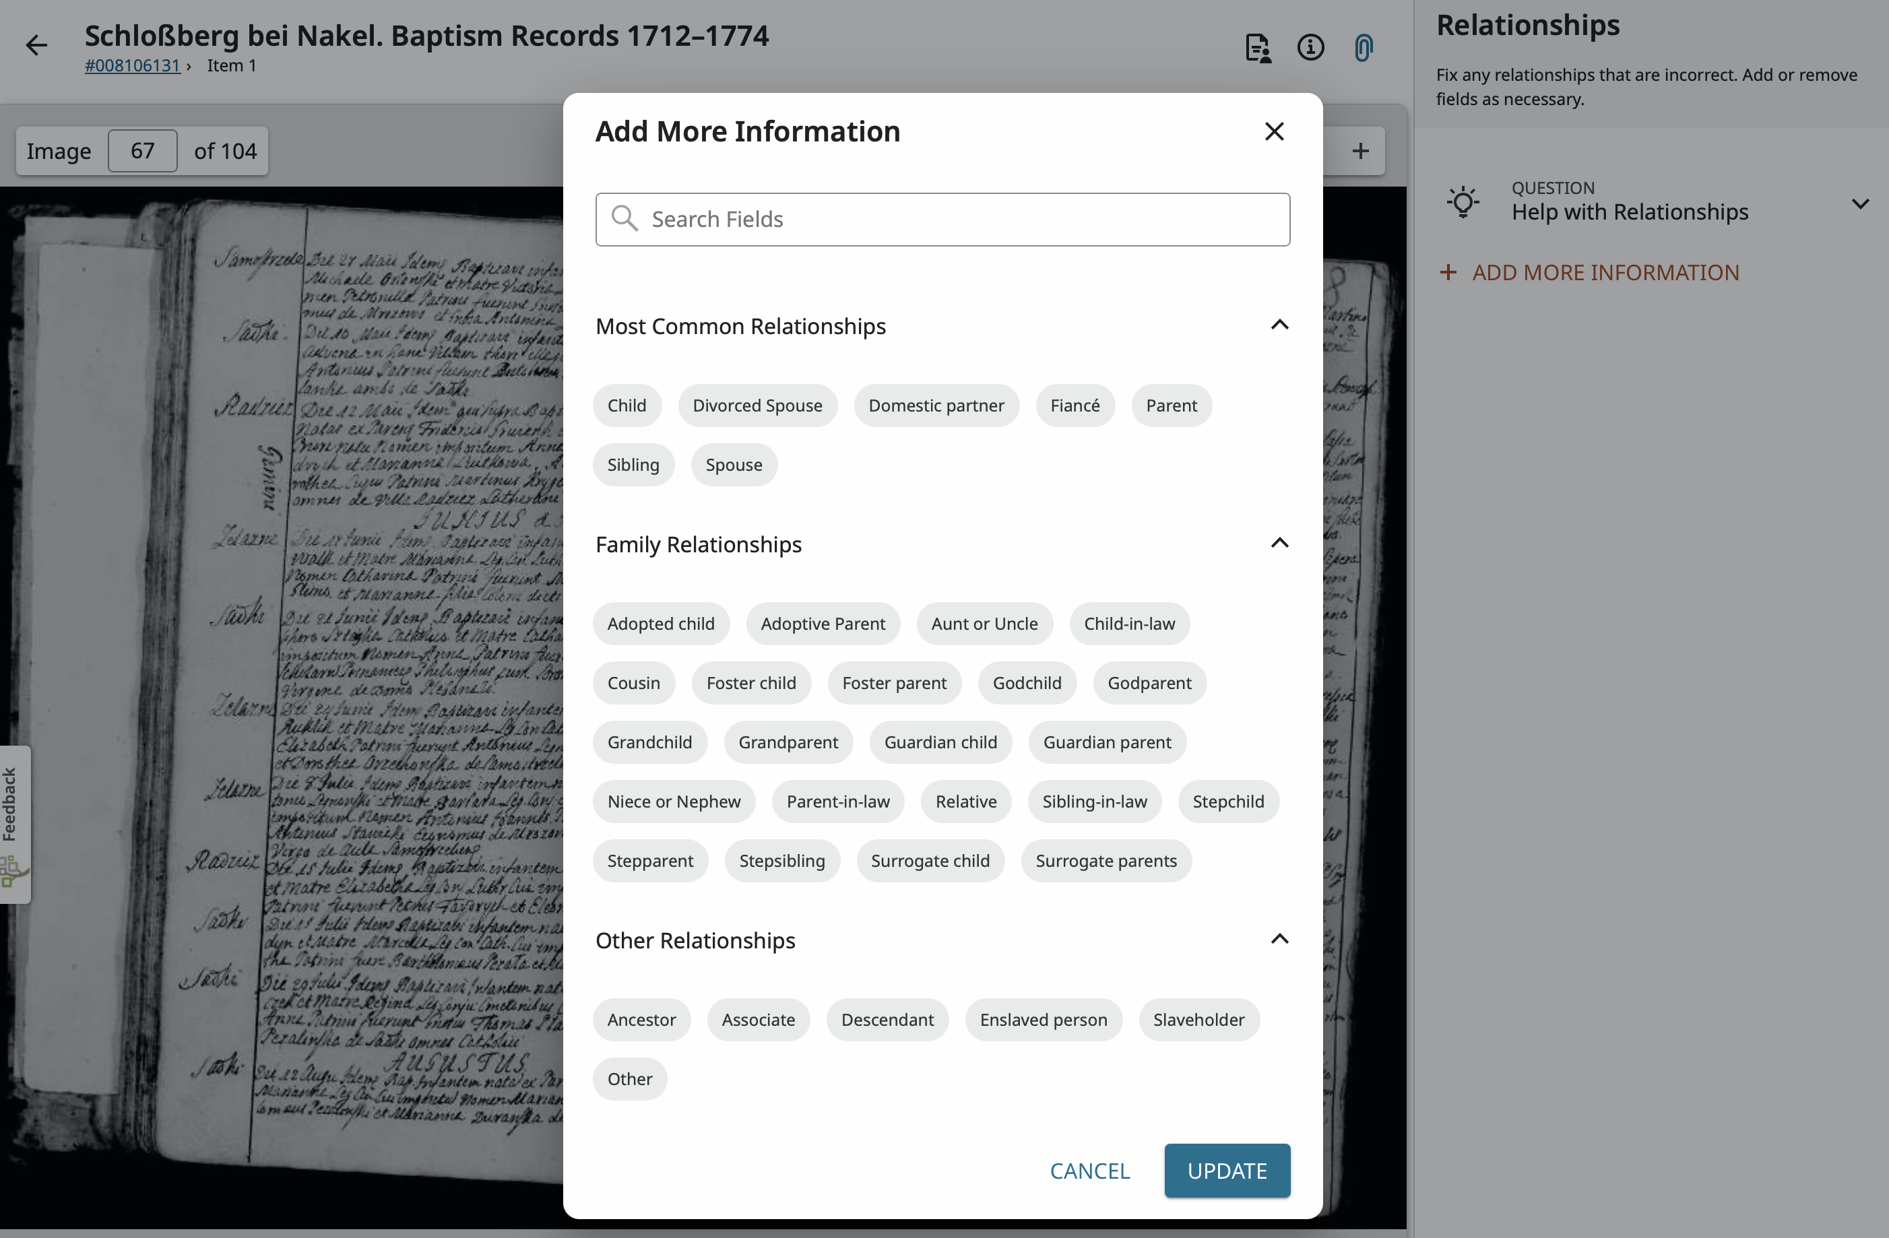This screenshot has width=1889, height=1238.
Task: Close the Add More Information dialog
Action: tap(1274, 132)
